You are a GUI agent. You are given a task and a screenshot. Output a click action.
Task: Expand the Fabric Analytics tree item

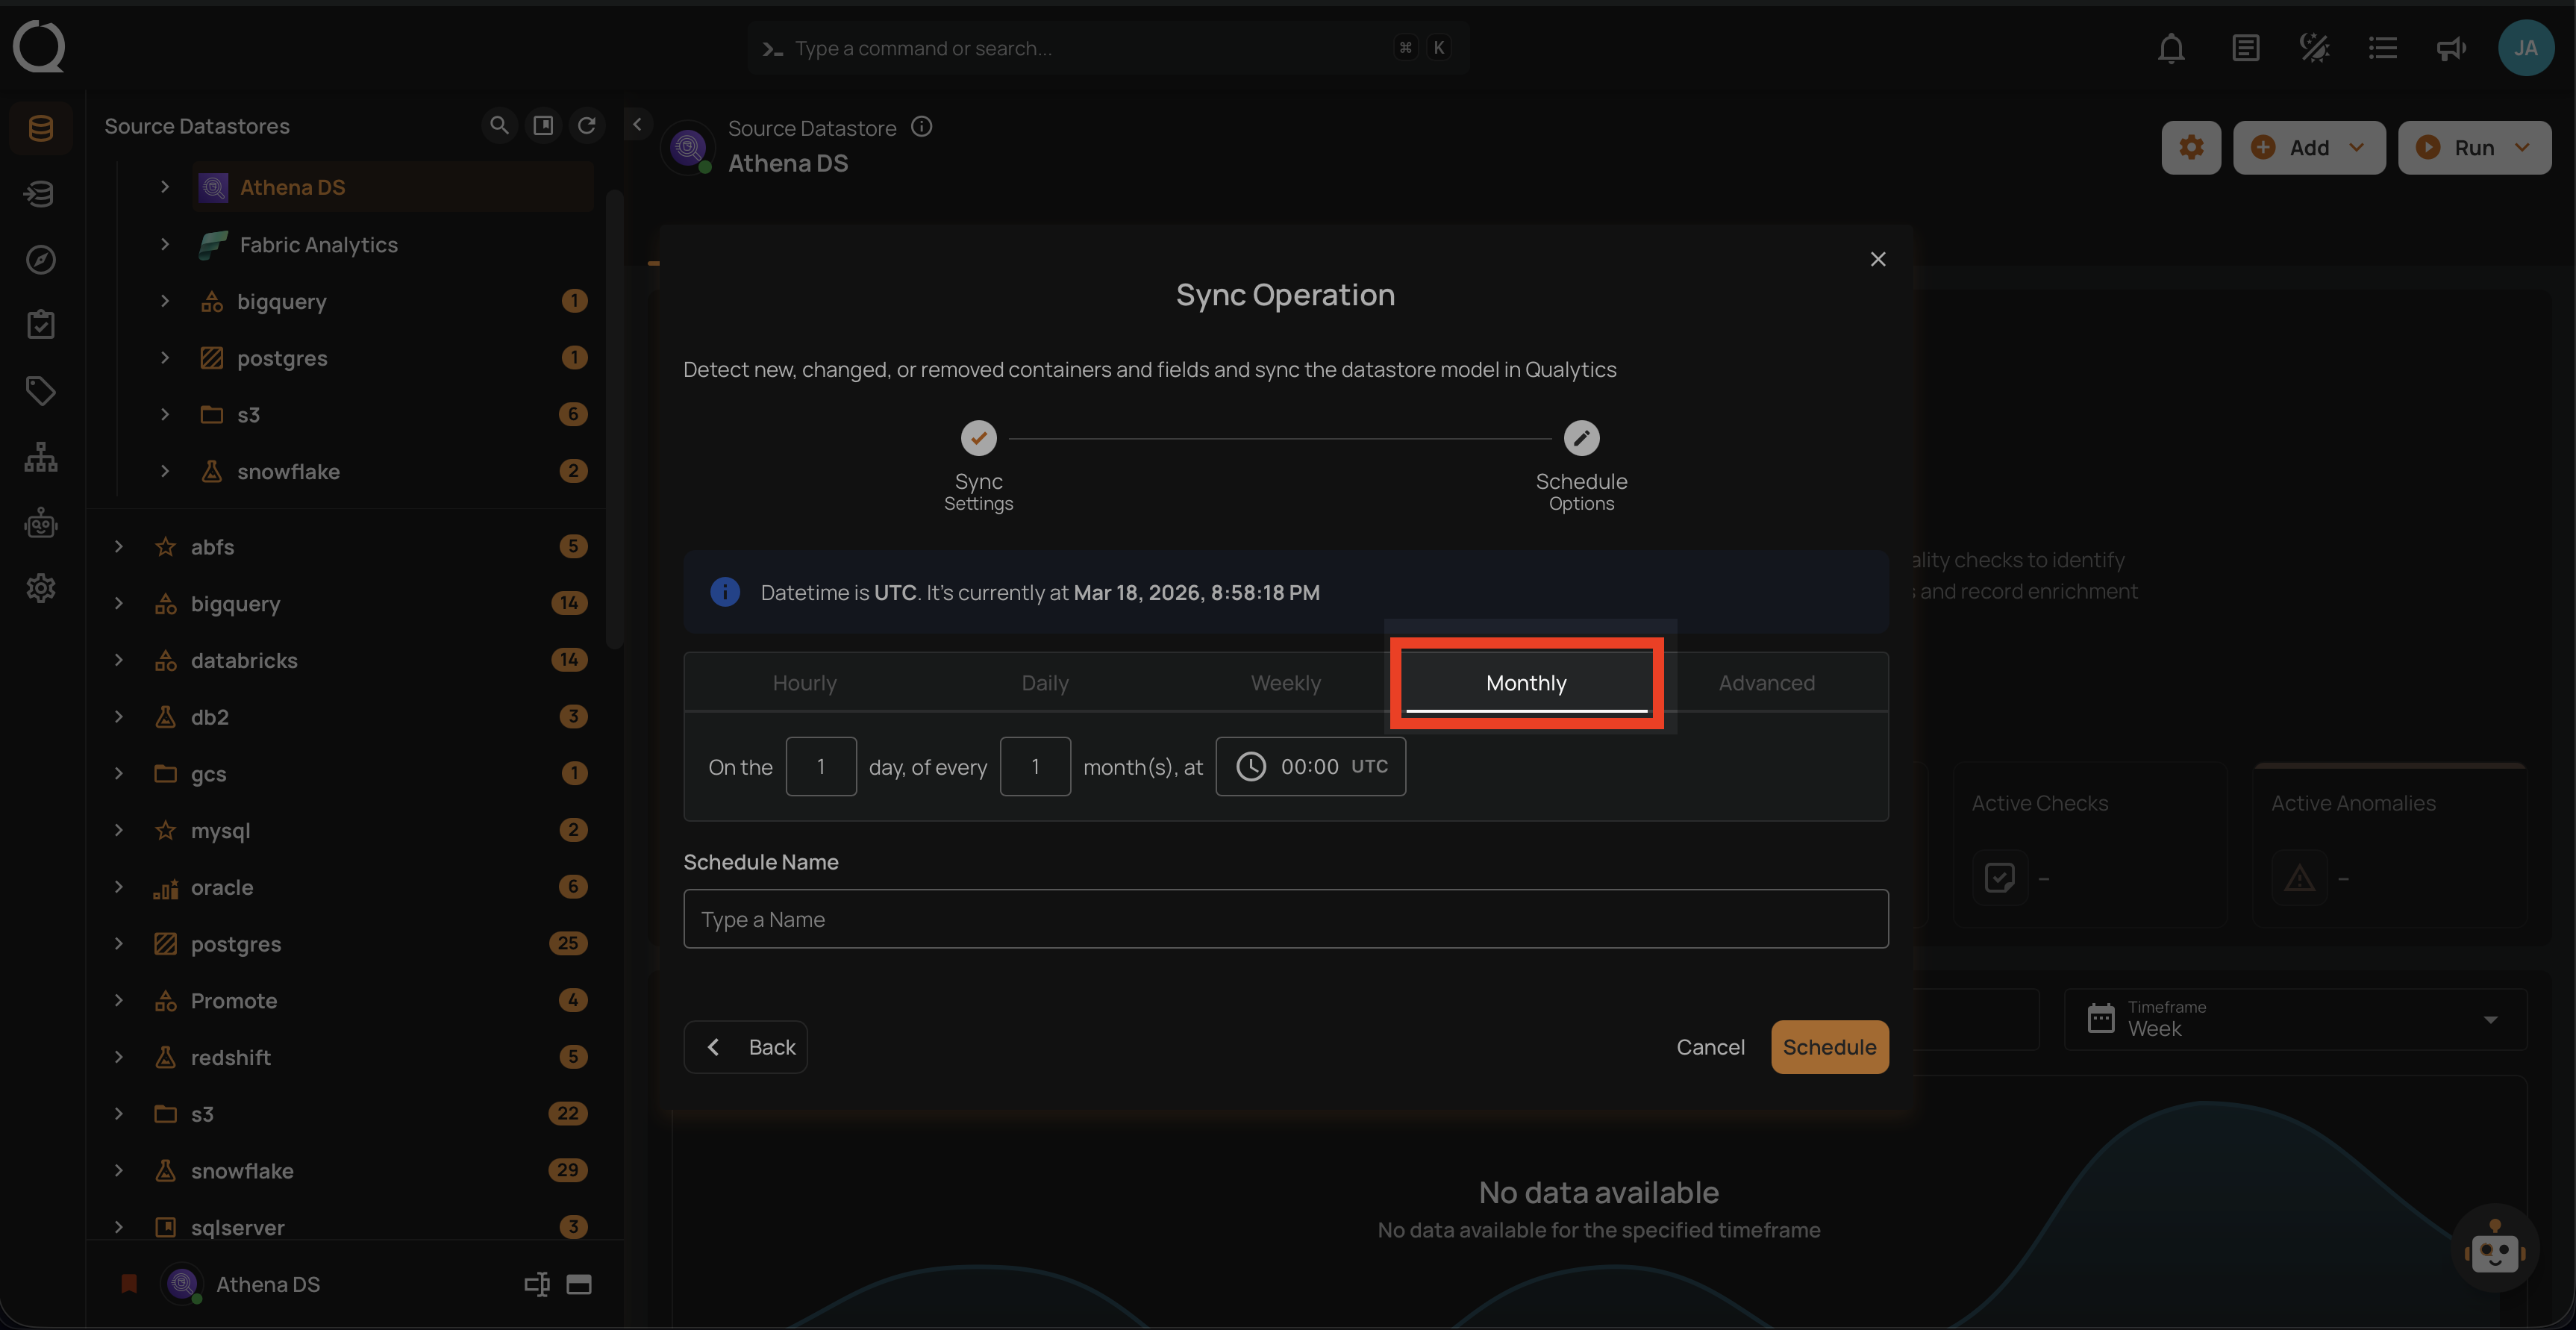pos(165,244)
